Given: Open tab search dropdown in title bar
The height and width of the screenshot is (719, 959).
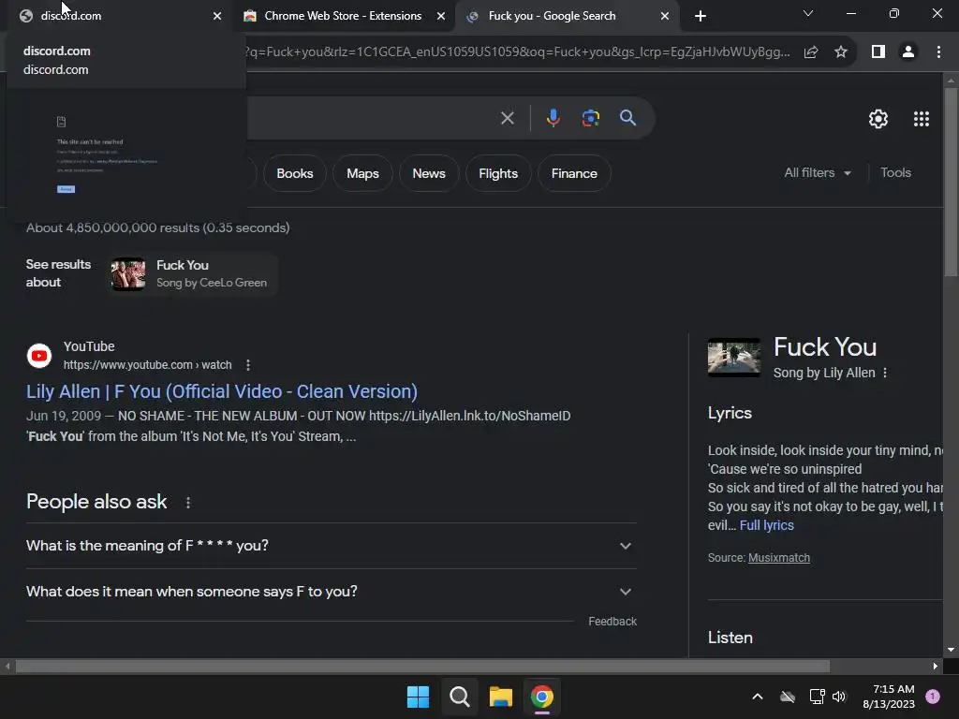Looking at the screenshot, I should point(808,13).
